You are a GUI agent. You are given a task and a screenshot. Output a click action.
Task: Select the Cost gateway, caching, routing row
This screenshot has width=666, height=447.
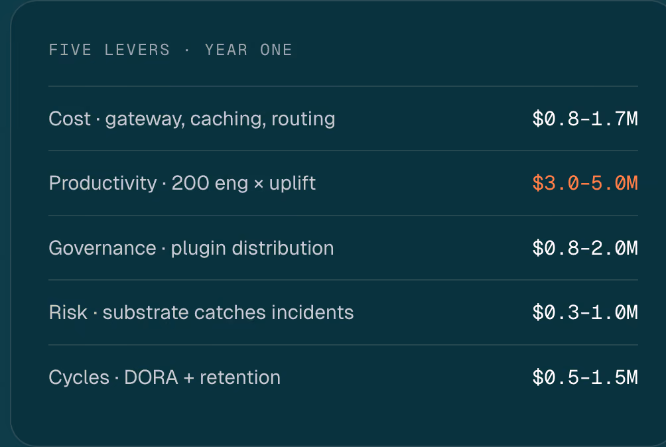tap(343, 119)
